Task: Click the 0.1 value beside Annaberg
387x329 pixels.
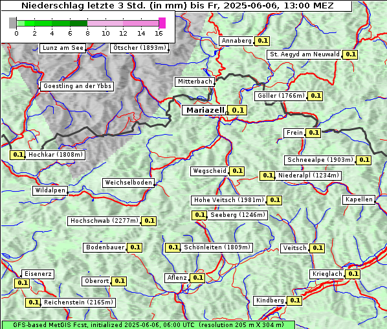Action: [262, 41]
